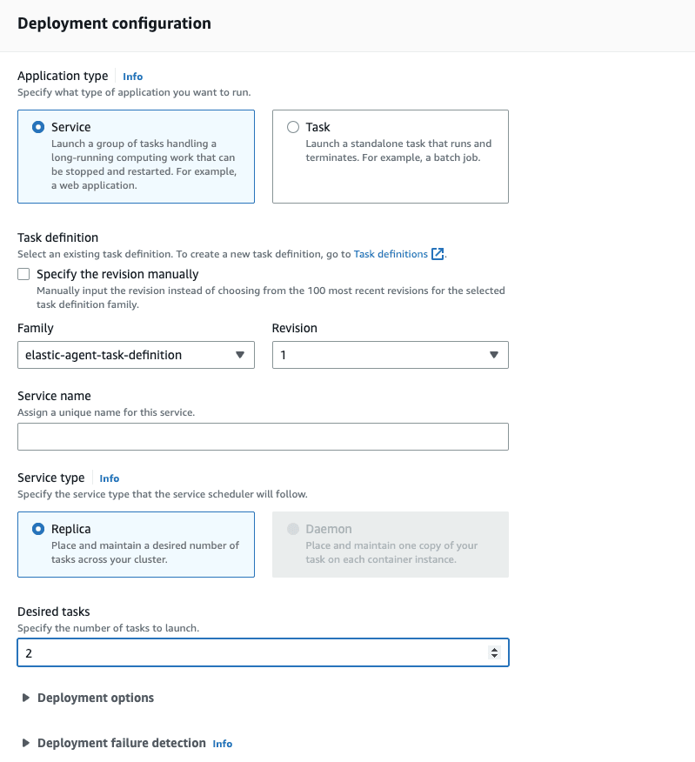Select the Service application type radio

pyautogui.click(x=38, y=127)
